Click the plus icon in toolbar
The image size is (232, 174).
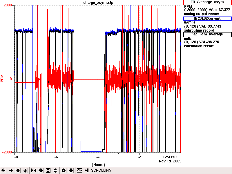point(71,171)
